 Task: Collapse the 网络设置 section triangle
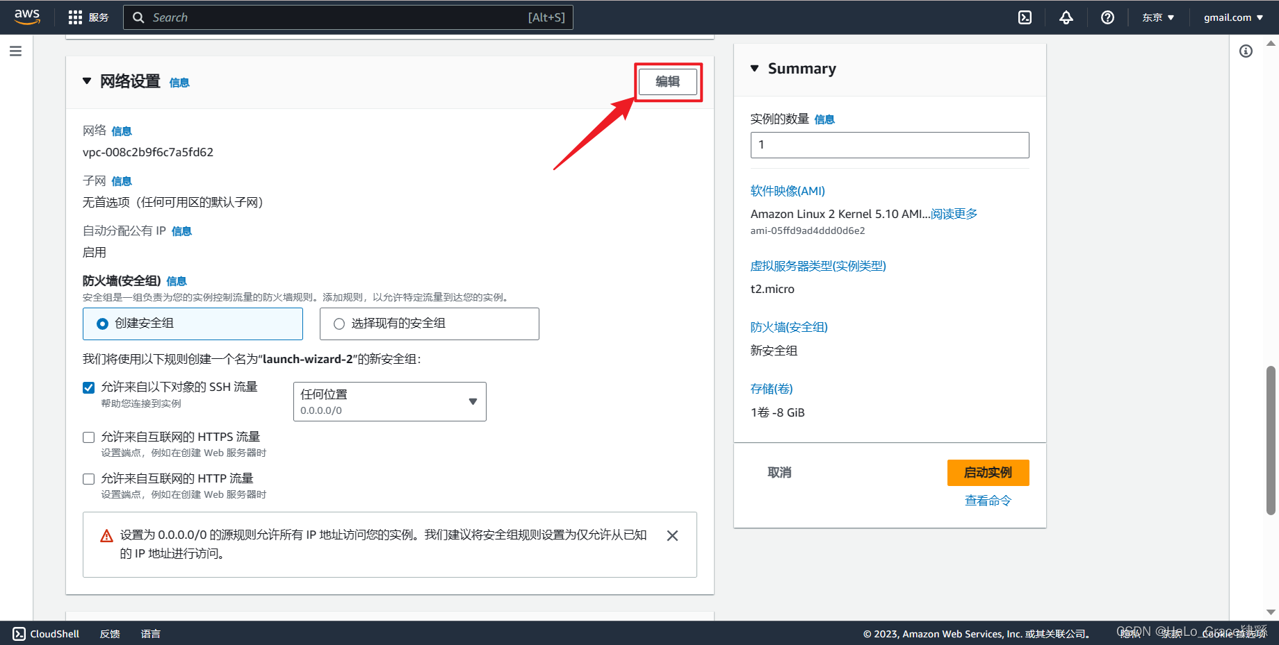click(87, 81)
